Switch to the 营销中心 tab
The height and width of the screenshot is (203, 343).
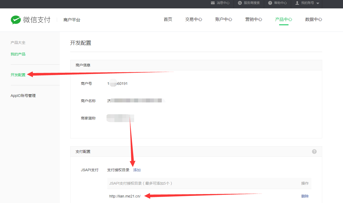[254, 19]
